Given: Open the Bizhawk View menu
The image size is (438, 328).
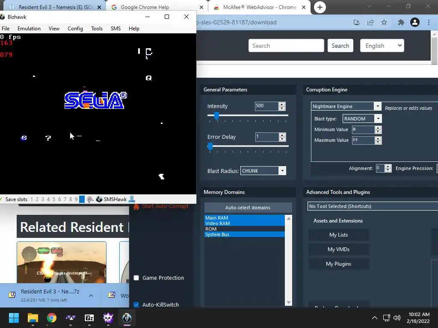Looking at the screenshot, I should click(54, 29).
